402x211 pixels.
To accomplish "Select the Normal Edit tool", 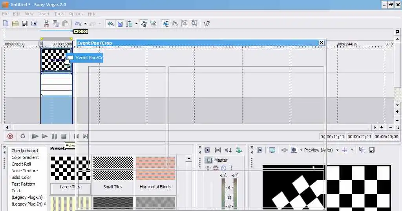I will click(x=166, y=24).
